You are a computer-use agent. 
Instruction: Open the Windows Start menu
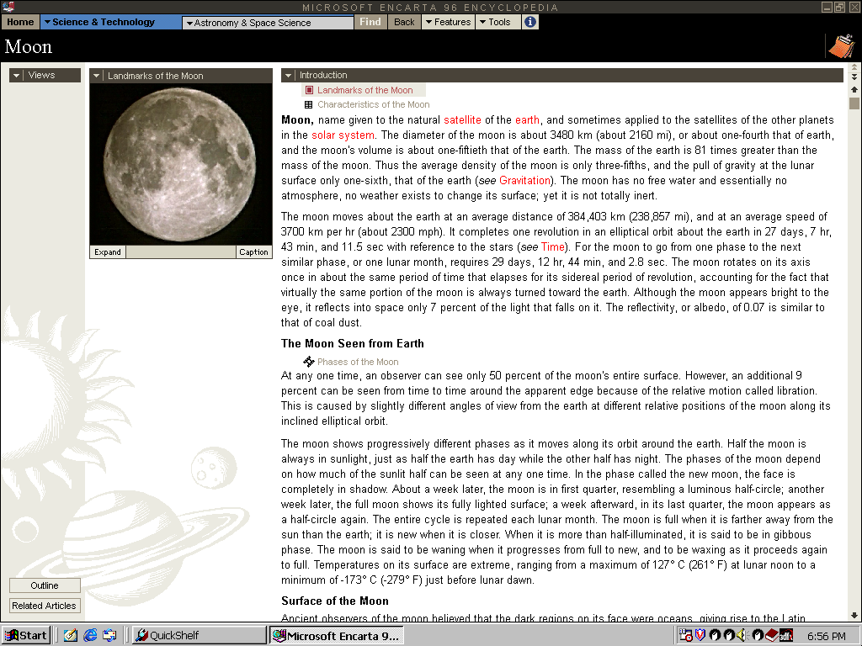click(26, 636)
